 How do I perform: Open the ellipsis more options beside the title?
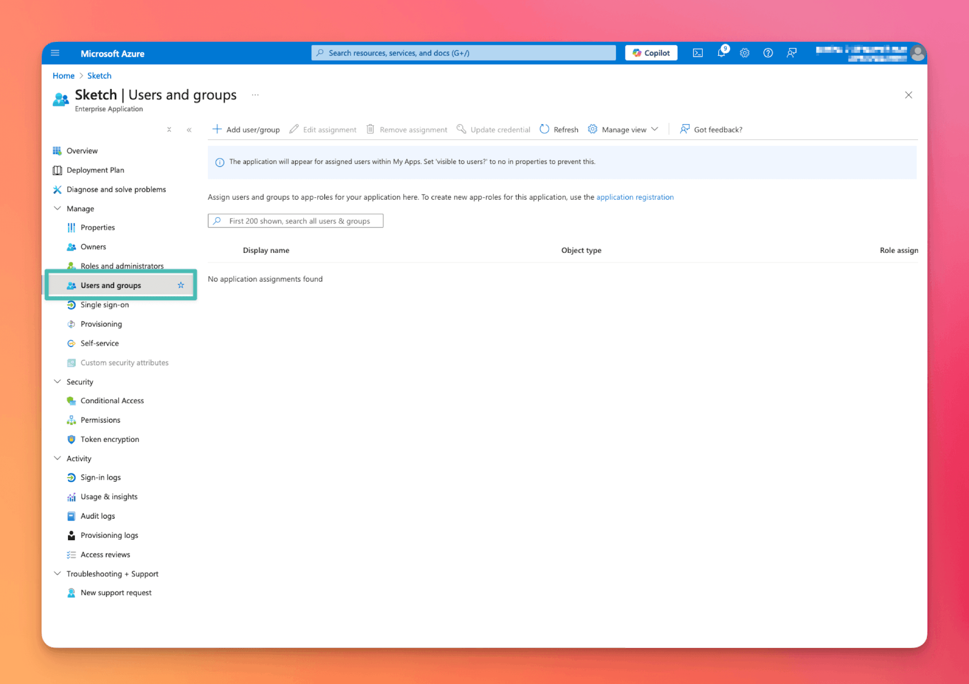(x=255, y=95)
